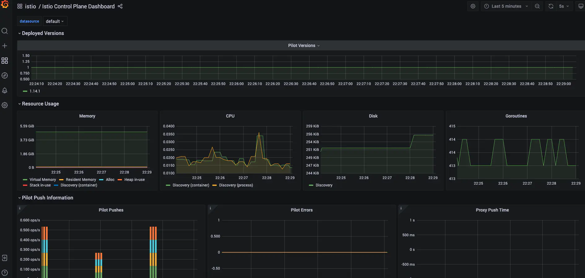The image size is (585, 278).
Task: Click the first Pilot Pushes stacked bar
Action: (45, 252)
